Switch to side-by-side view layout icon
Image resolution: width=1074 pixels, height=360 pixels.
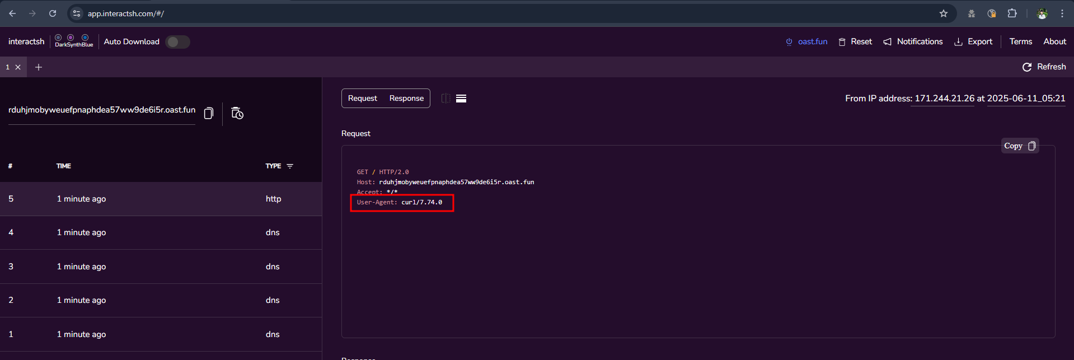(446, 99)
